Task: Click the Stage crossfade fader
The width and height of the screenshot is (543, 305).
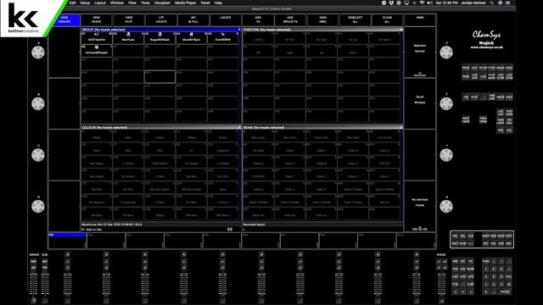Action: [x=441, y=285]
